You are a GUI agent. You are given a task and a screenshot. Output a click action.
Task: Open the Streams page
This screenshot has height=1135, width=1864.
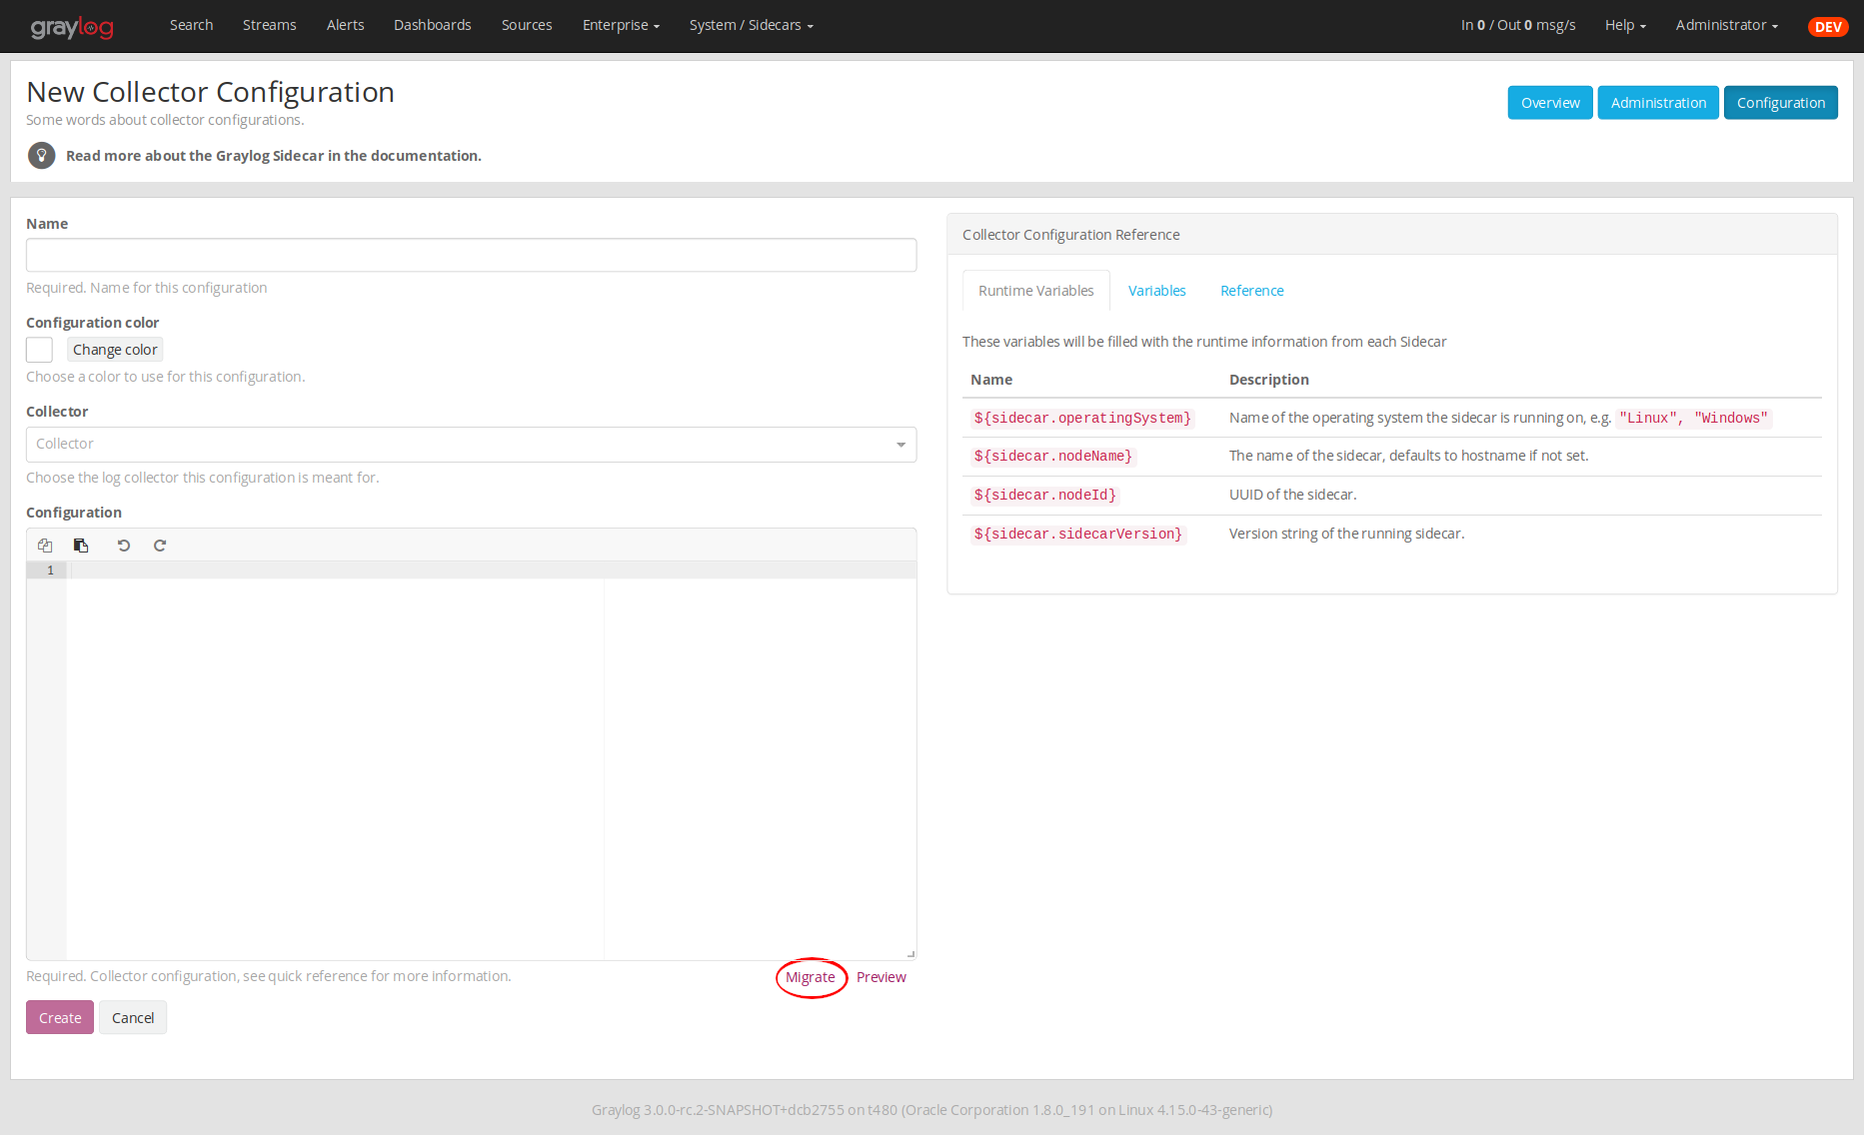tap(269, 25)
